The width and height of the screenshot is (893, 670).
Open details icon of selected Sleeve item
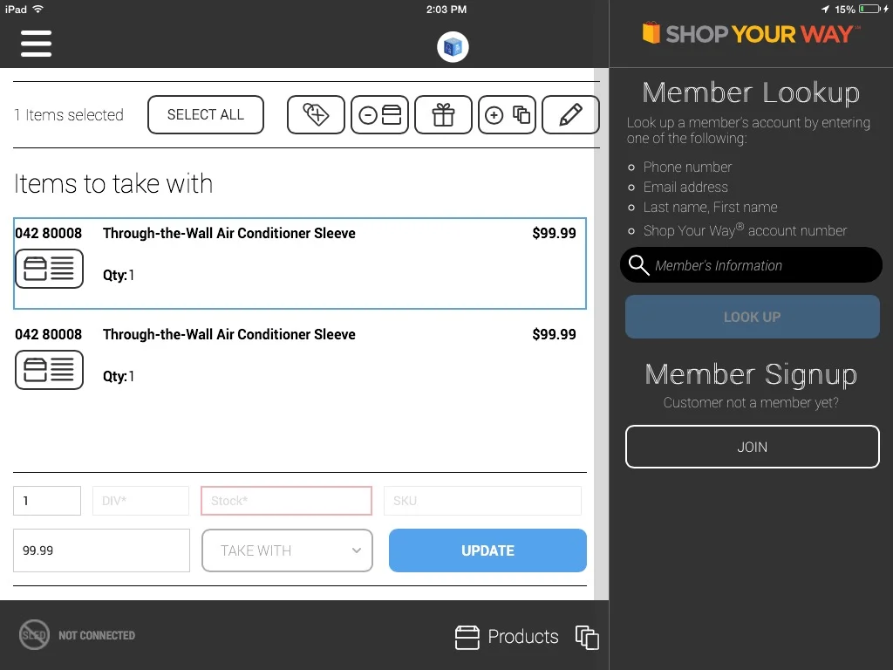tap(49, 269)
